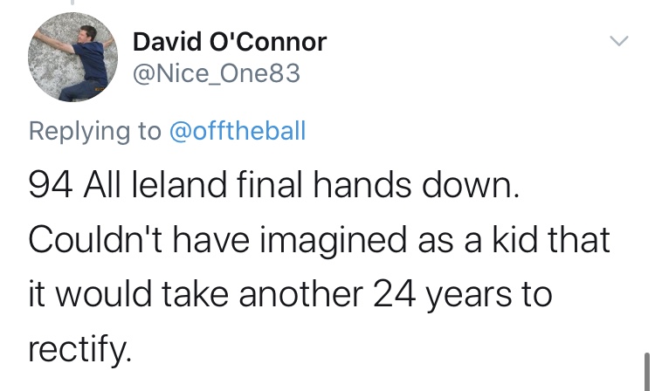Click the 'O'Connor' surname in header
Image resolution: width=655 pixels, height=391 pixels.
click(268, 42)
